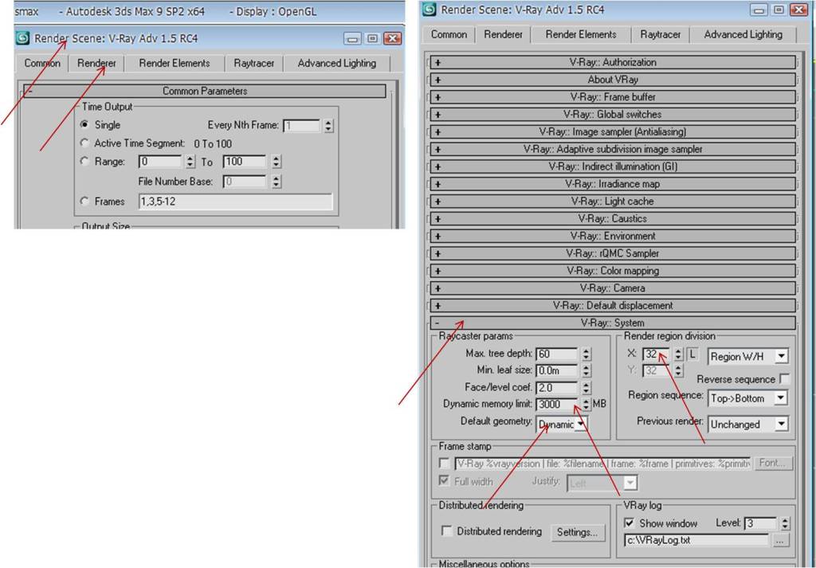Expand the V-Ray:: Authorization rollout
Viewport: 816px width, 568px height.
point(613,62)
